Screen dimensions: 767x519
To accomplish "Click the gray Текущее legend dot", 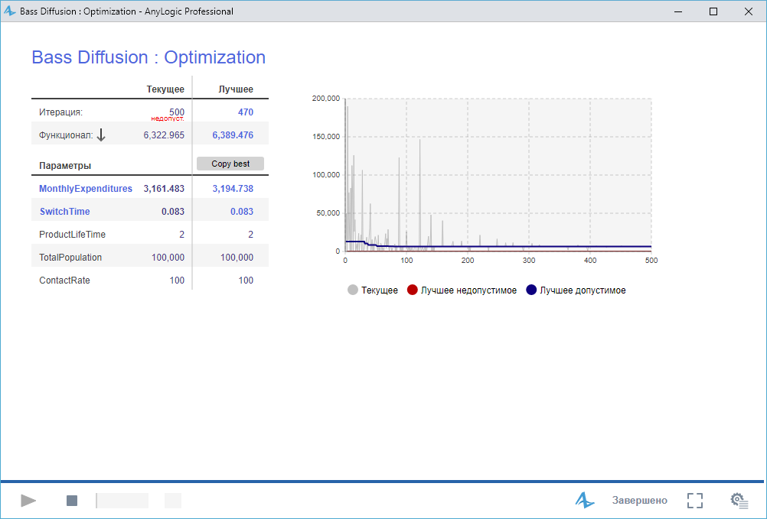I will coord(353,290).
